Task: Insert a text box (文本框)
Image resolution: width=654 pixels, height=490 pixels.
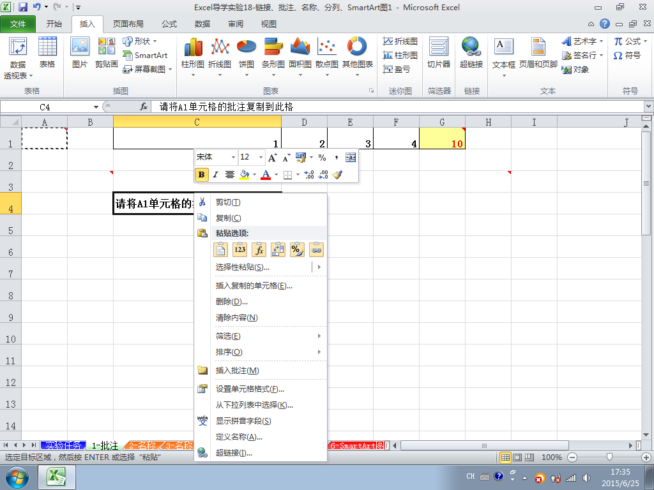Action: (504, 57)
